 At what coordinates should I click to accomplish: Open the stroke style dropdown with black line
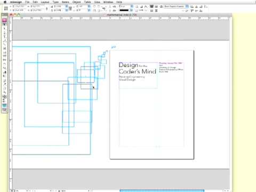132,10
